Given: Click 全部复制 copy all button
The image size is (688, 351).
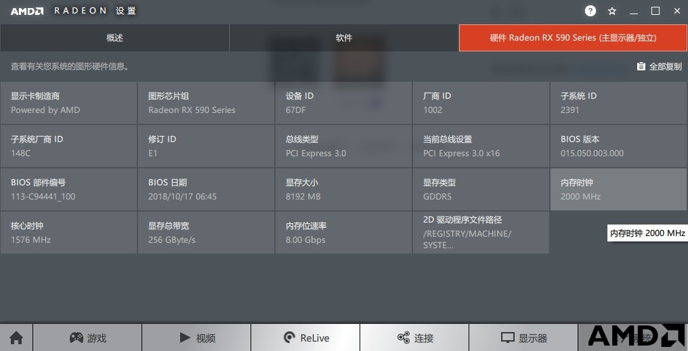Looking at the screenshot, I should [x=660, y=66].
